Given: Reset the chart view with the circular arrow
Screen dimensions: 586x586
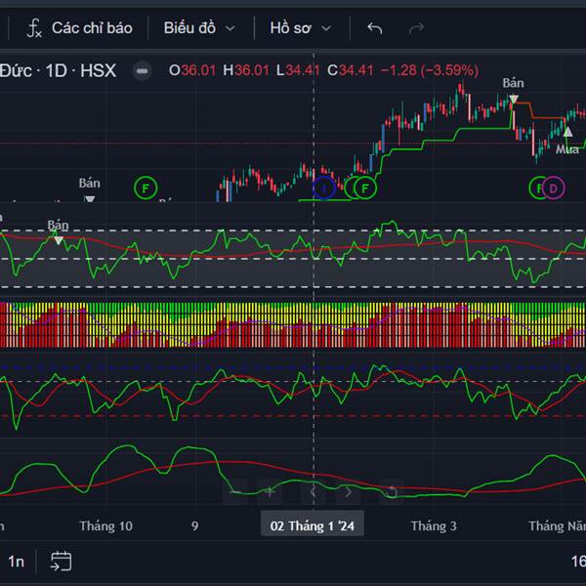Looking at the screenshot, I should click(x=392, y=492).
